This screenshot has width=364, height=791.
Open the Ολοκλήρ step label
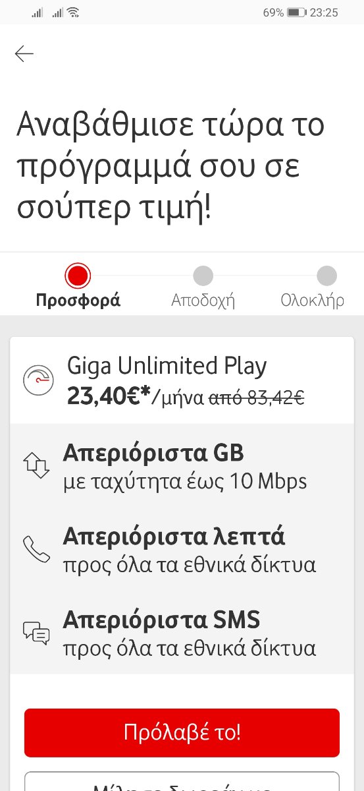(x=313, y=301)
